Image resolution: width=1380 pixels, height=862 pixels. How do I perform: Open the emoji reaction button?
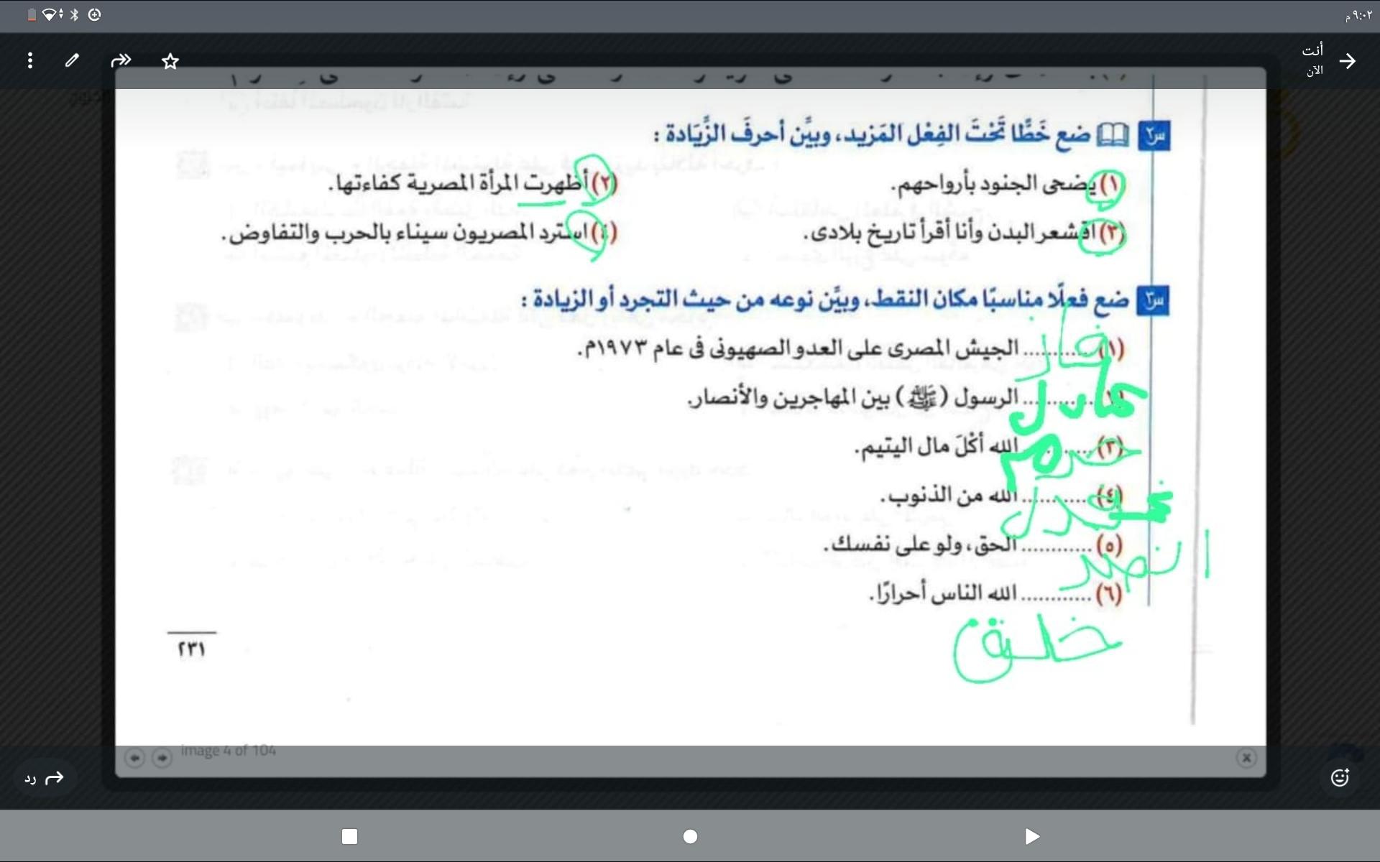coord(1340,777)
